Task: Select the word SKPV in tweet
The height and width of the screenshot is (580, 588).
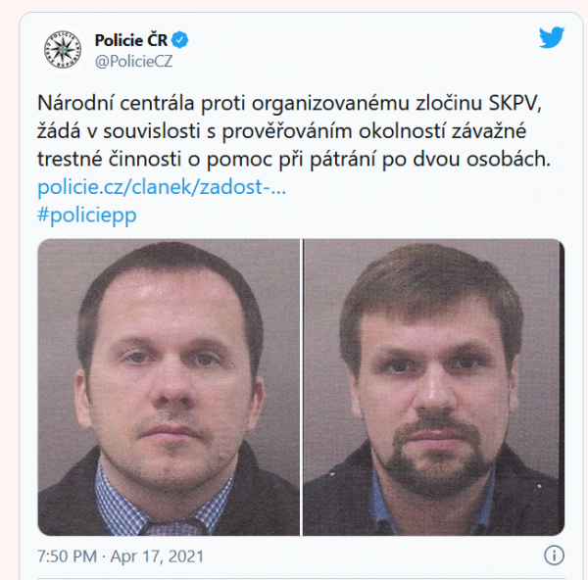Action: click(514, 103)
